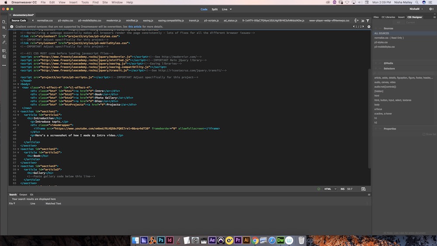Open the CSS Designer panel options menu

pyautogui.click(x=434, y=17)
